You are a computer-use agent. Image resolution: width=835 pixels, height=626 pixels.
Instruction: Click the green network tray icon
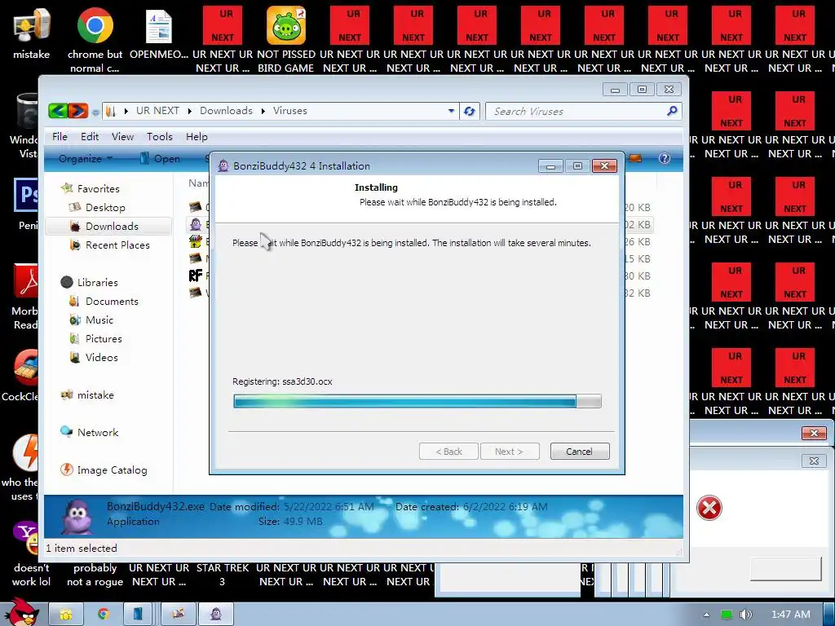point(727,615)
